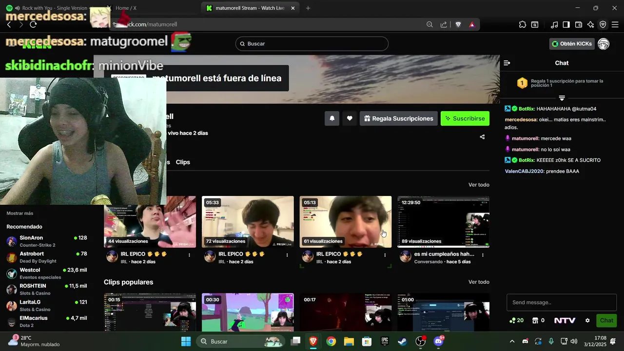Open Astrobort recommended channel
The width and height of the screenshot is (624, 351).
(x=47, y=257)
